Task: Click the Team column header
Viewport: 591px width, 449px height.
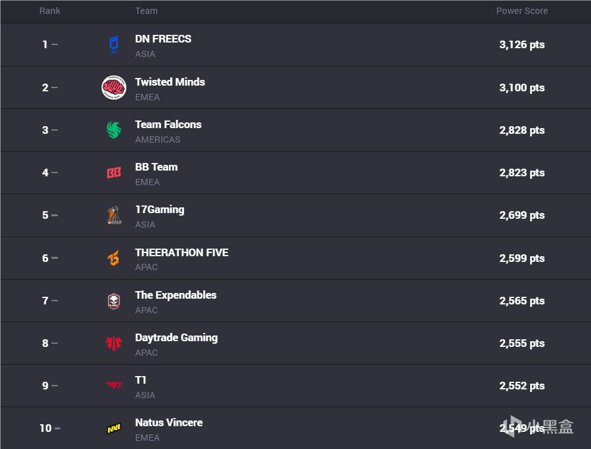Action: point(146,11)
